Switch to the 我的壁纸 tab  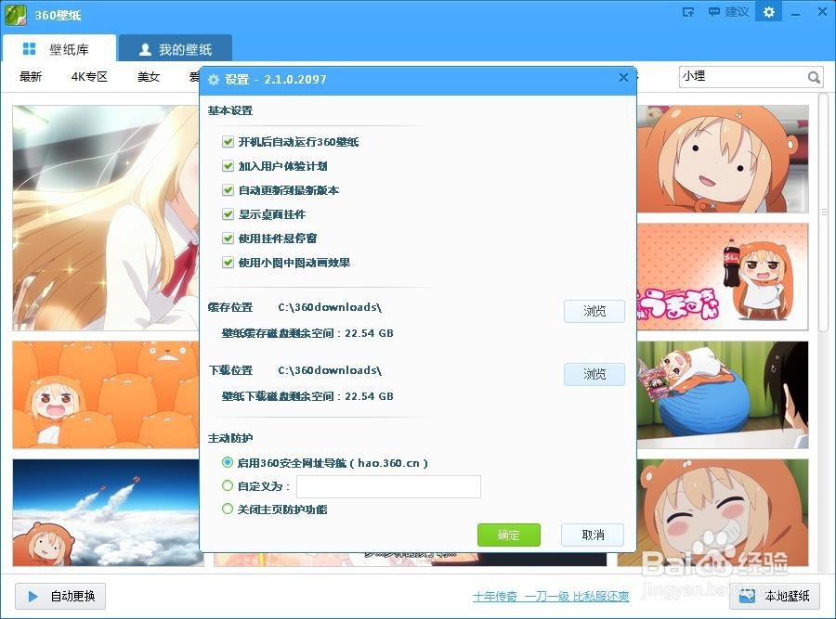pos(176,49)
